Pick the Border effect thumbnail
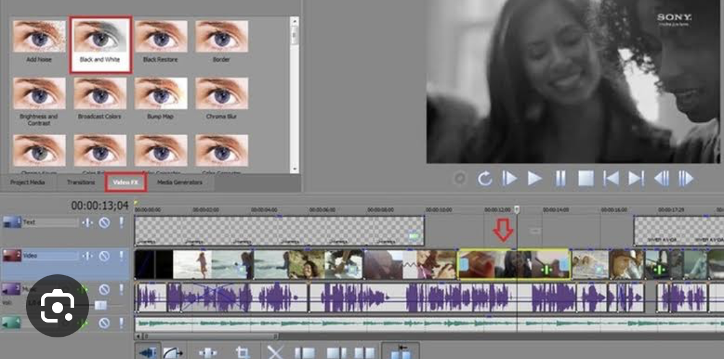This screenshot has height=359, width=724. coord(222,36)
